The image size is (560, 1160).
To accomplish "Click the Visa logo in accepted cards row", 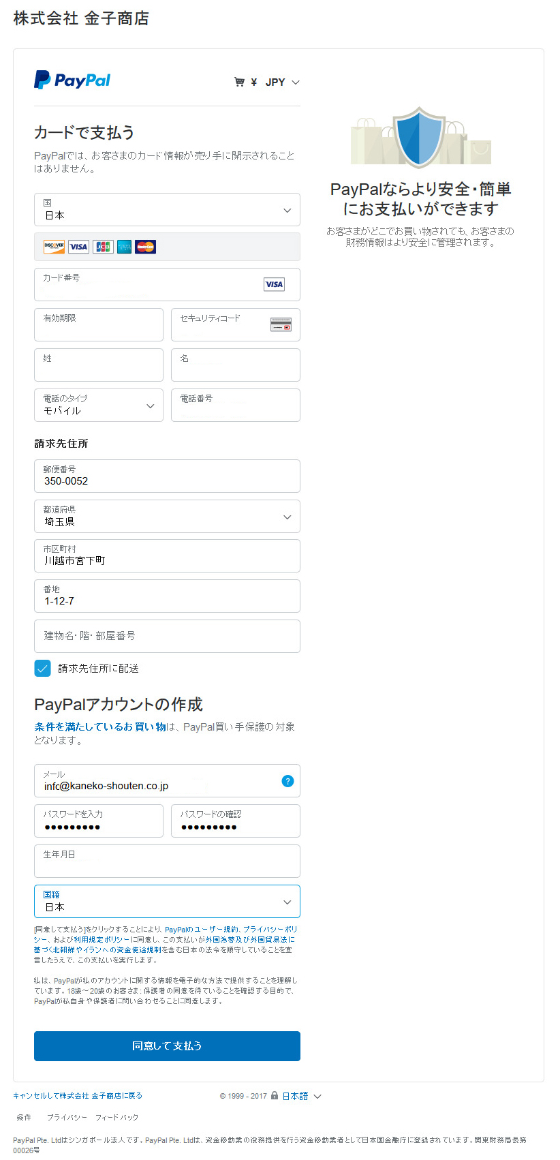I will point(78,247).
